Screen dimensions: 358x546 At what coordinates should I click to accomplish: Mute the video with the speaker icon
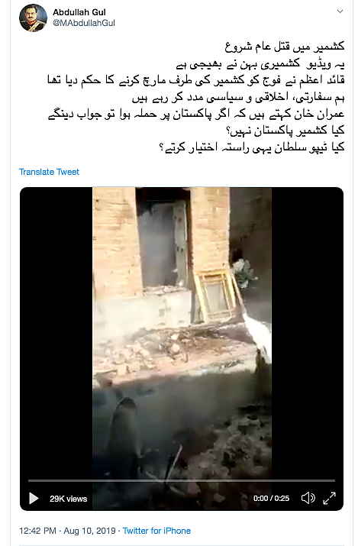[x=308, y=498]
